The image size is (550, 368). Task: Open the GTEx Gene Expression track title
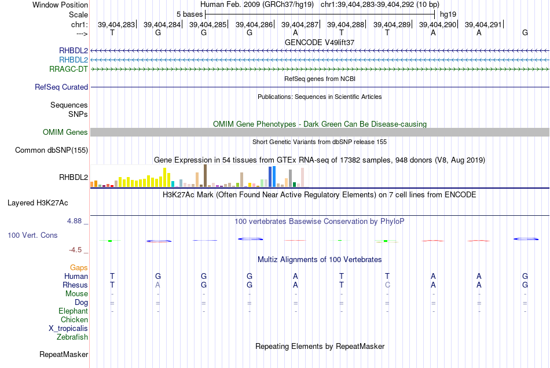click(320, 160)
